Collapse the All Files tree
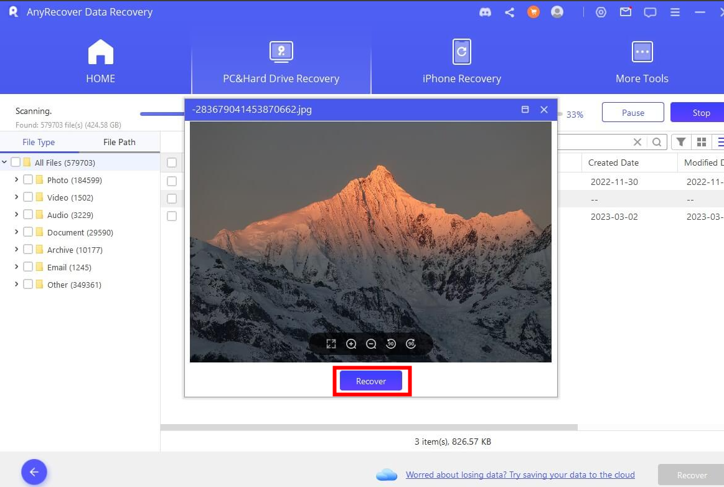 tap(5, 163)
